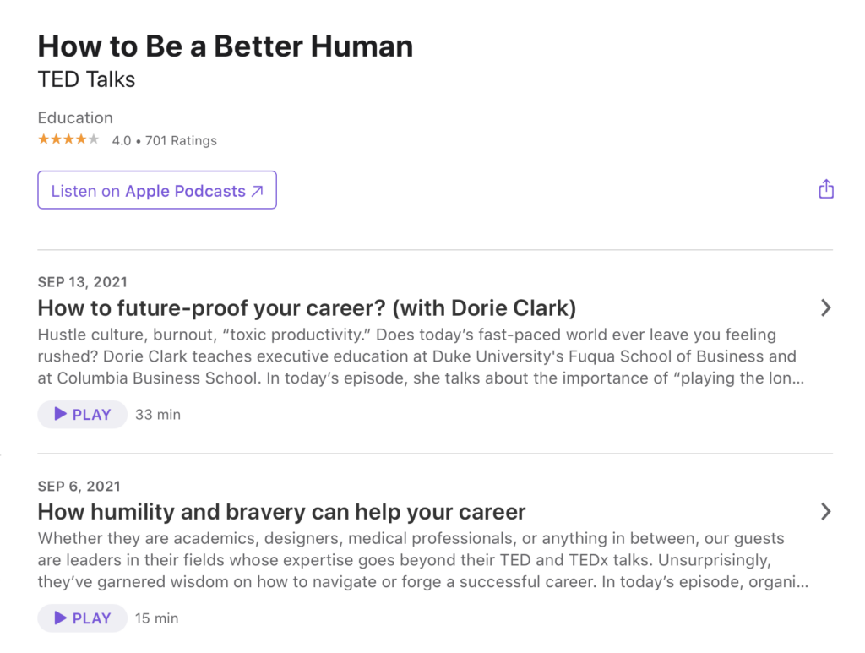Click the SEP 6, 2021 date label
This screenshot has height=653, width=865.
point(79,486)
